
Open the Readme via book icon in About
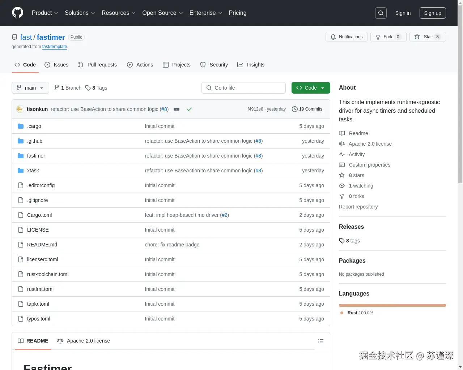coord(342,133)
